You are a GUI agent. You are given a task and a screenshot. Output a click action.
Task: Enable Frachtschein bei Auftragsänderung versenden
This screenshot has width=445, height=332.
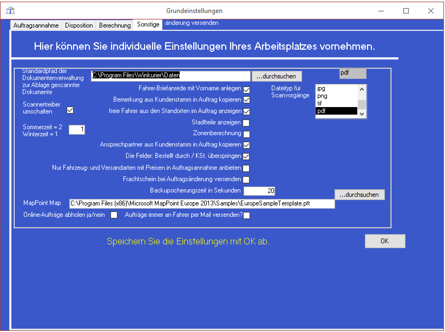[x=246, y=180]
